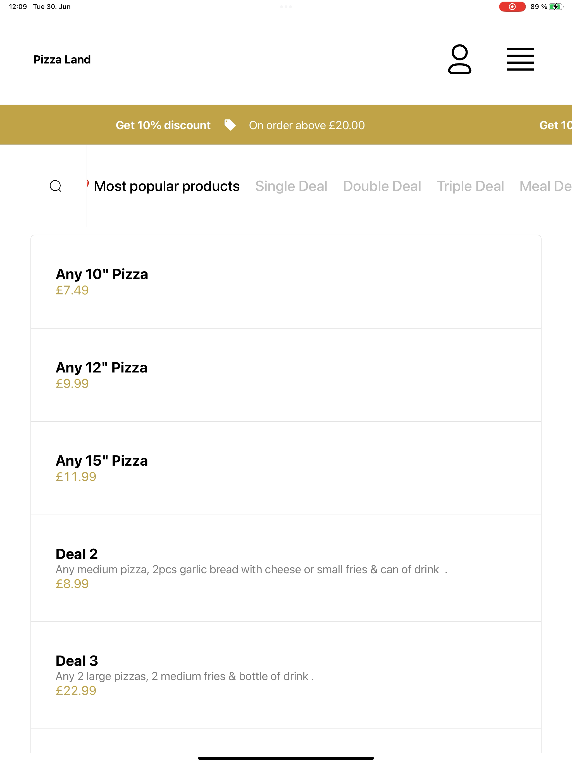Switch to the Single Deal tab
Viewport: 572px width, 764px height.
(x=291, y=186)
